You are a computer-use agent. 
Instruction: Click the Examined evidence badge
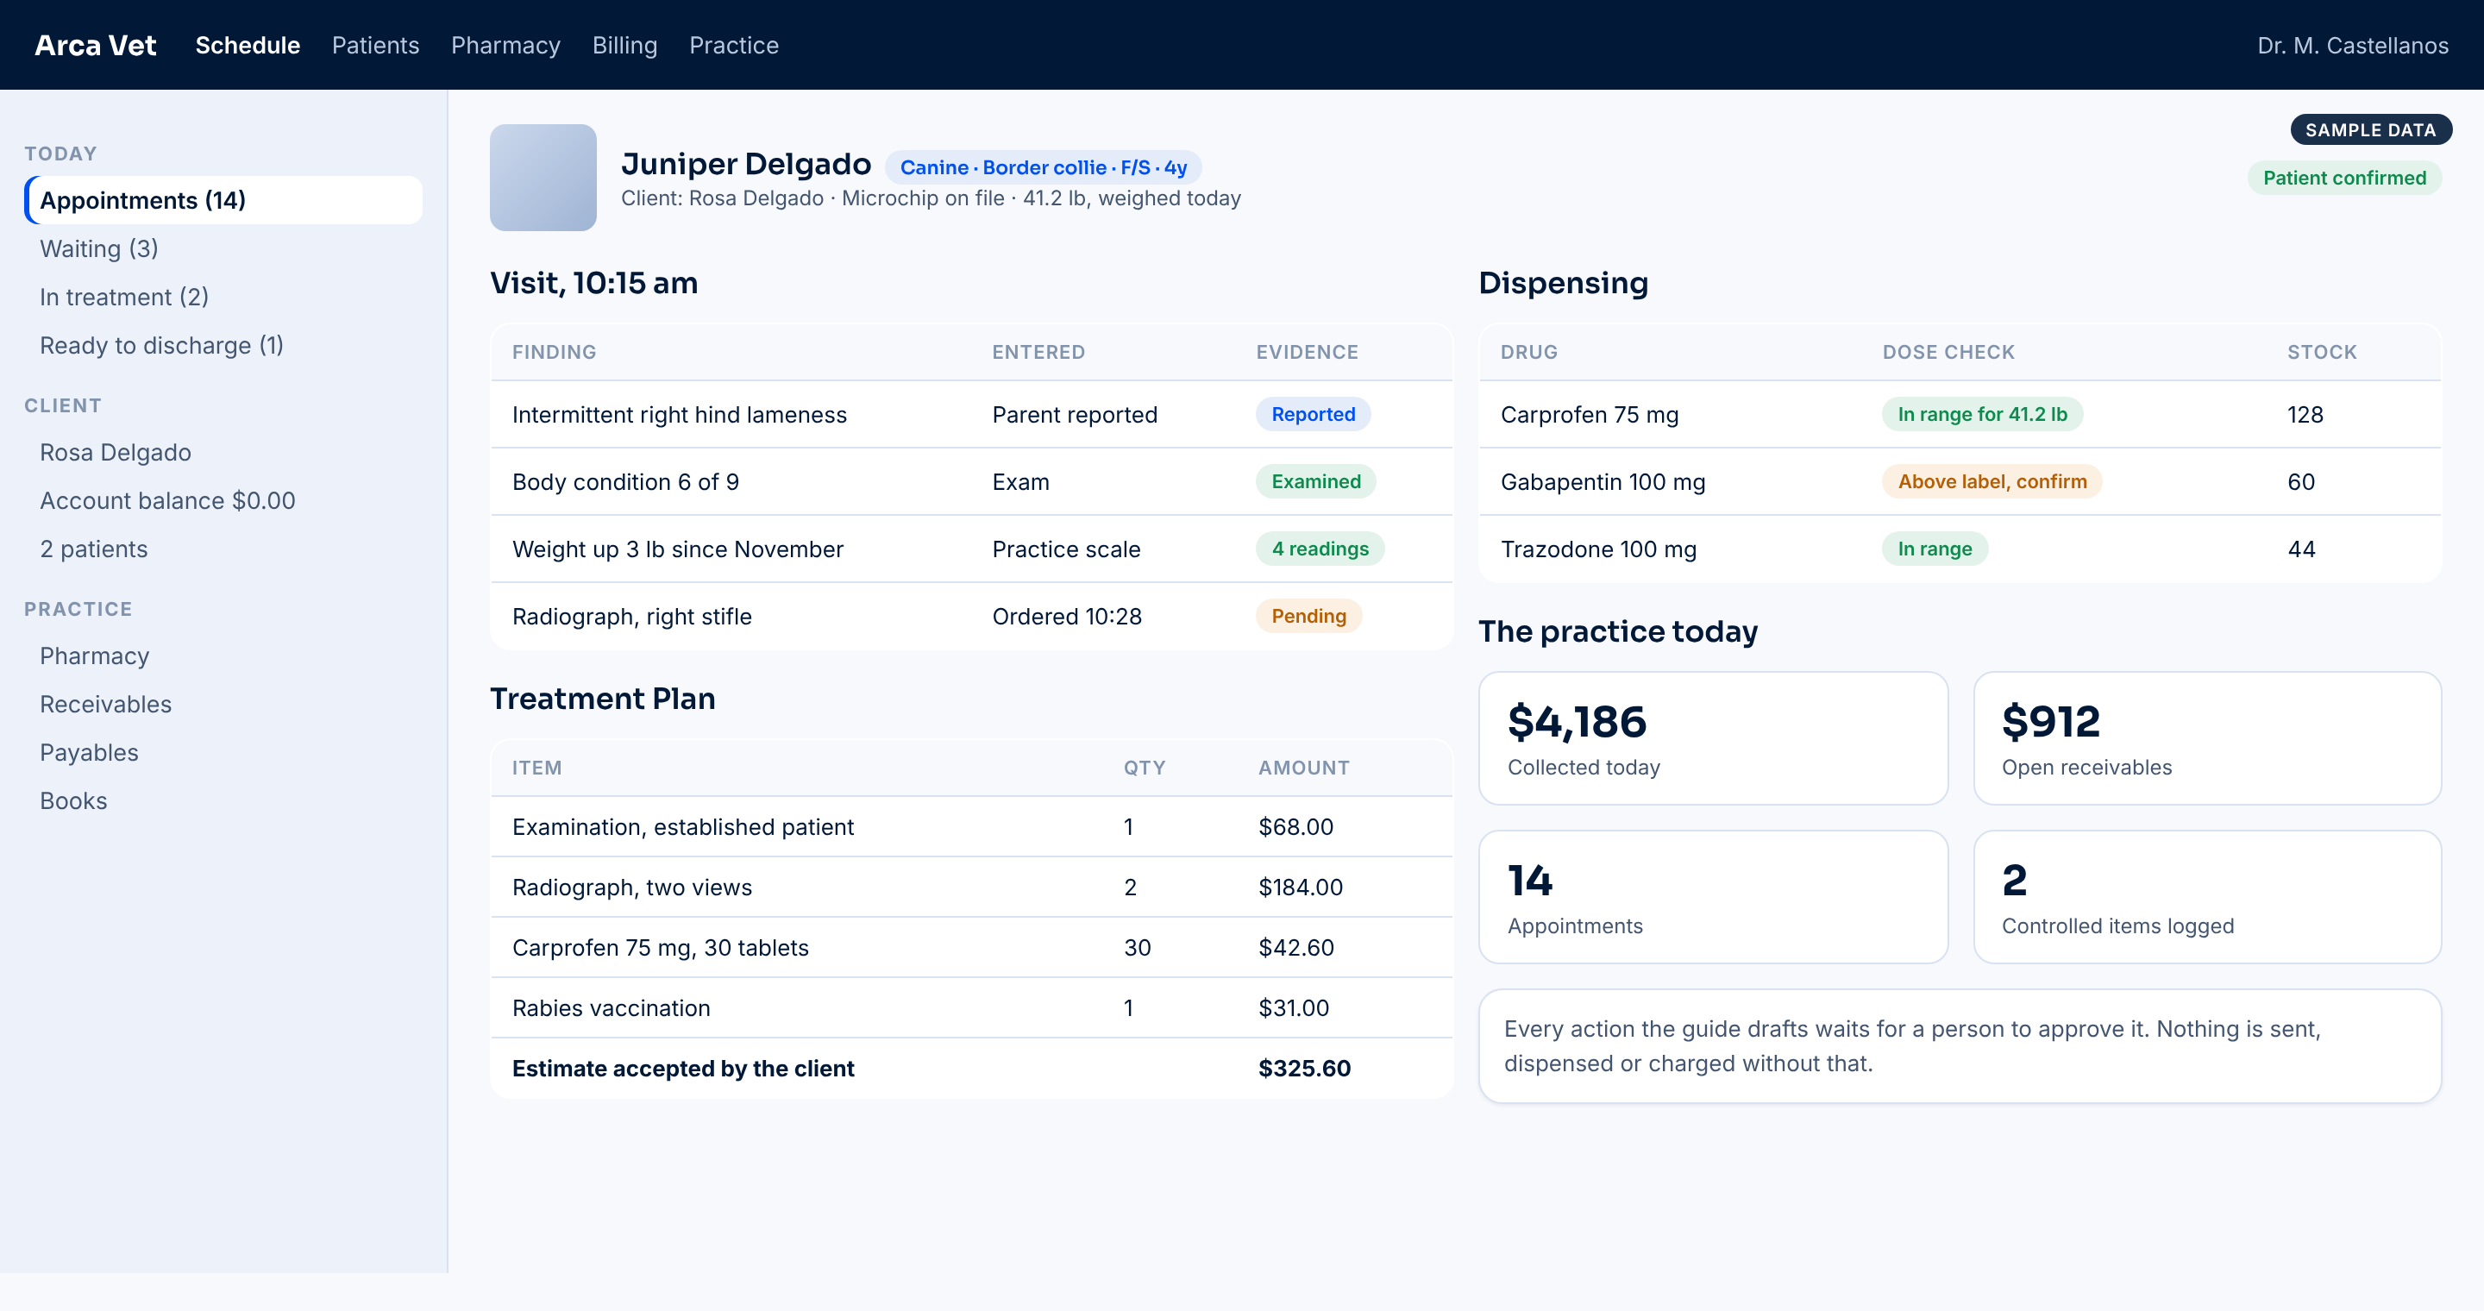pyautogui.click(x=1315, y=482)
